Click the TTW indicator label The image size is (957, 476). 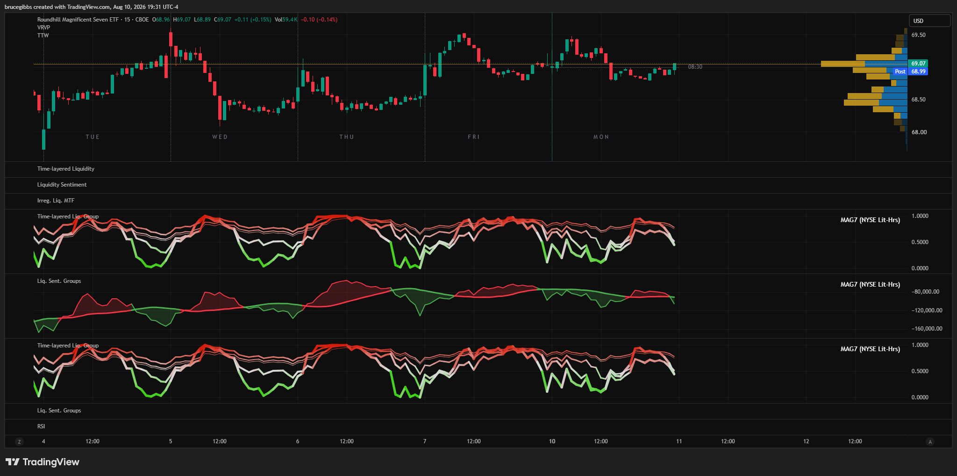(43, 36)
